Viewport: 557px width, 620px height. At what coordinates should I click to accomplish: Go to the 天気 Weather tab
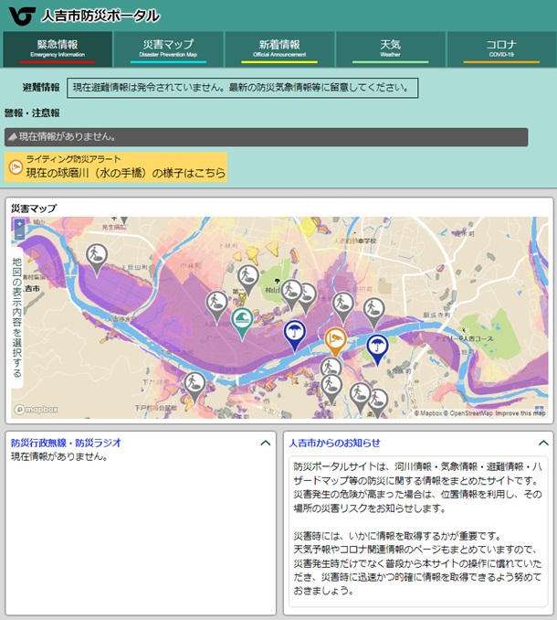click(x=390, y=48)
